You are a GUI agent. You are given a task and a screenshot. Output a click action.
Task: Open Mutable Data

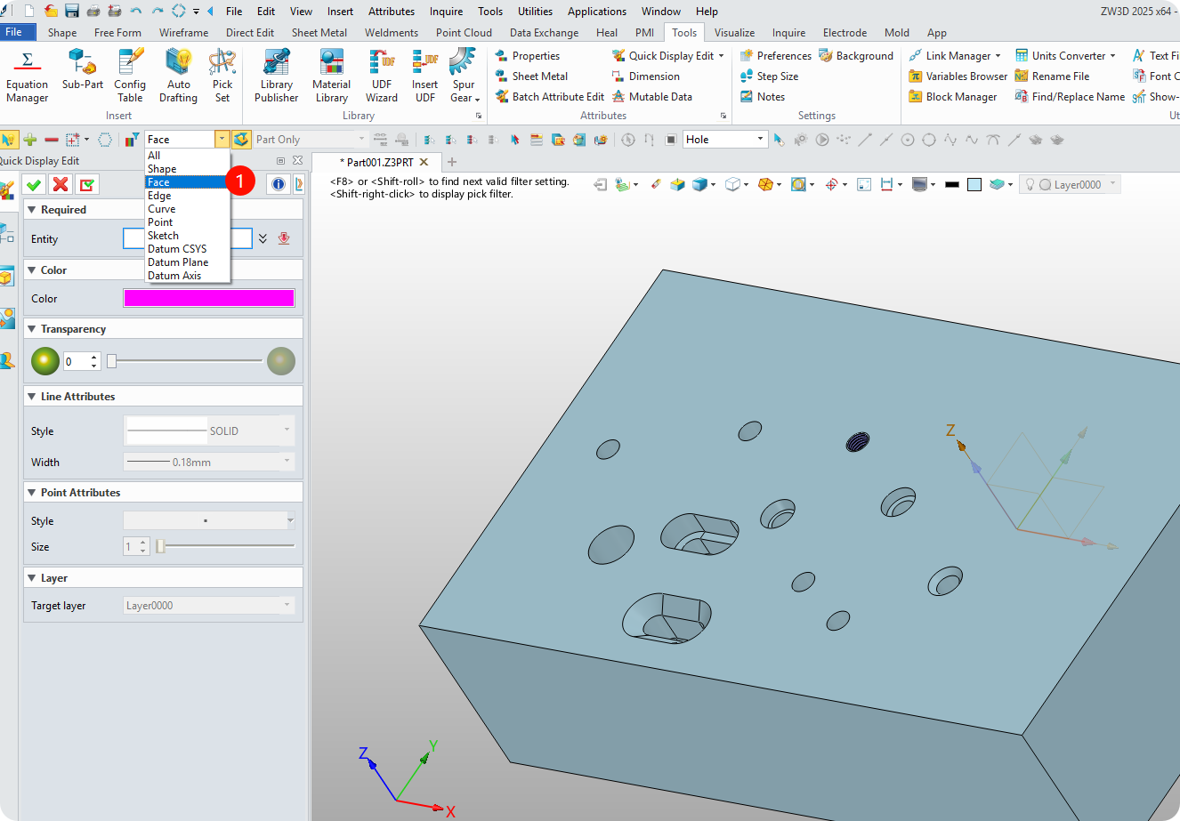(x=651, y=97)
